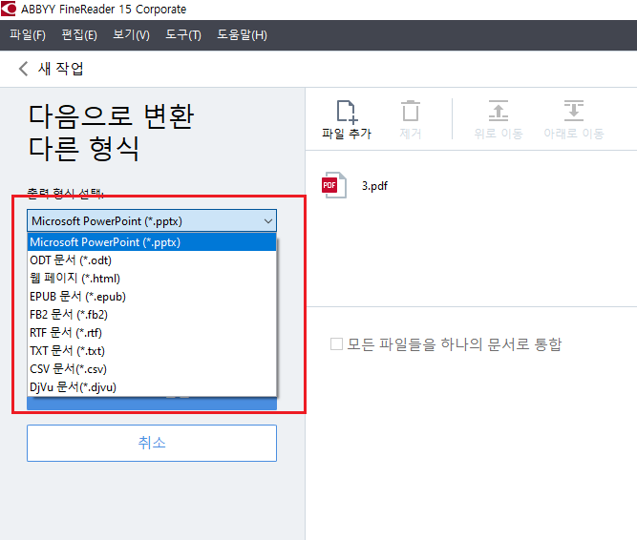Click the Move Down (아래로 이동) icon
The height and width of the screenshot is (540, 637).
[x=574, y=111]
